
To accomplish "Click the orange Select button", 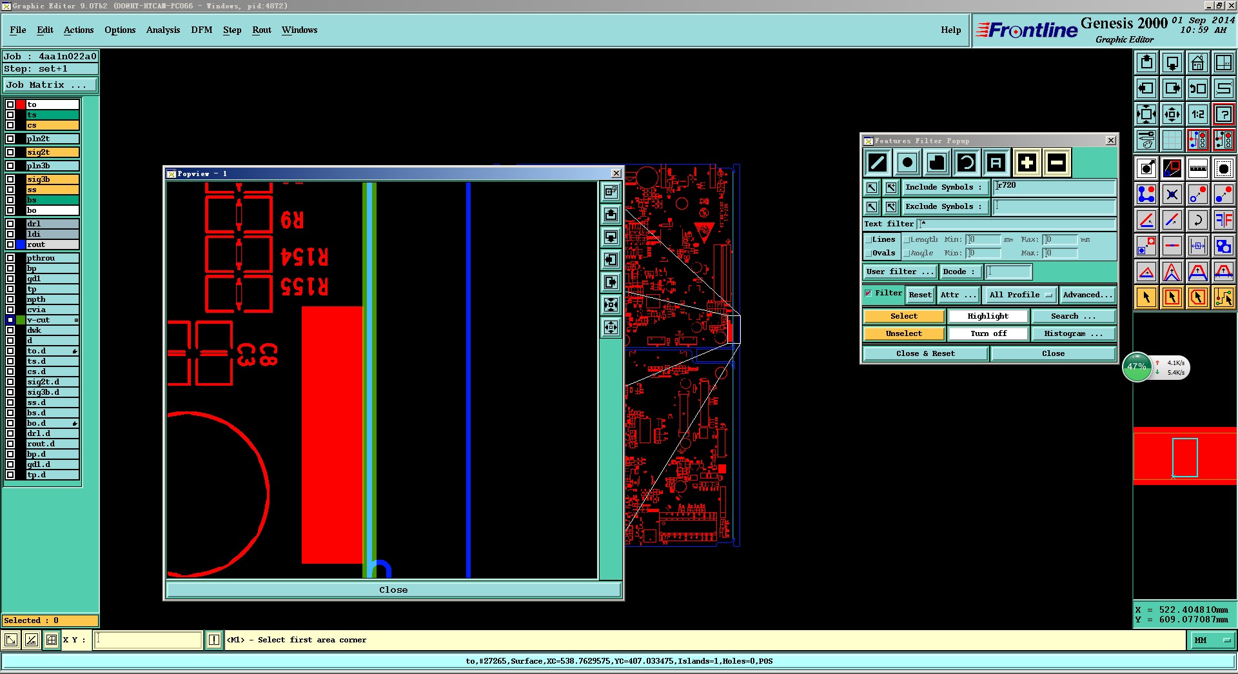I will coord(904,316).
